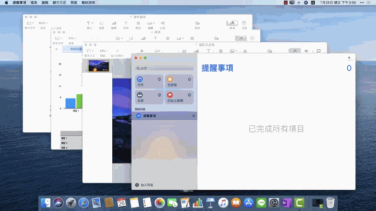Screen dimensions: 376x211
Task: Click the Keynote play slideshow button
Action: [142, 51]
